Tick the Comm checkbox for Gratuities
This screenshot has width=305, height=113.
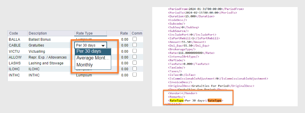pos(135,45)
